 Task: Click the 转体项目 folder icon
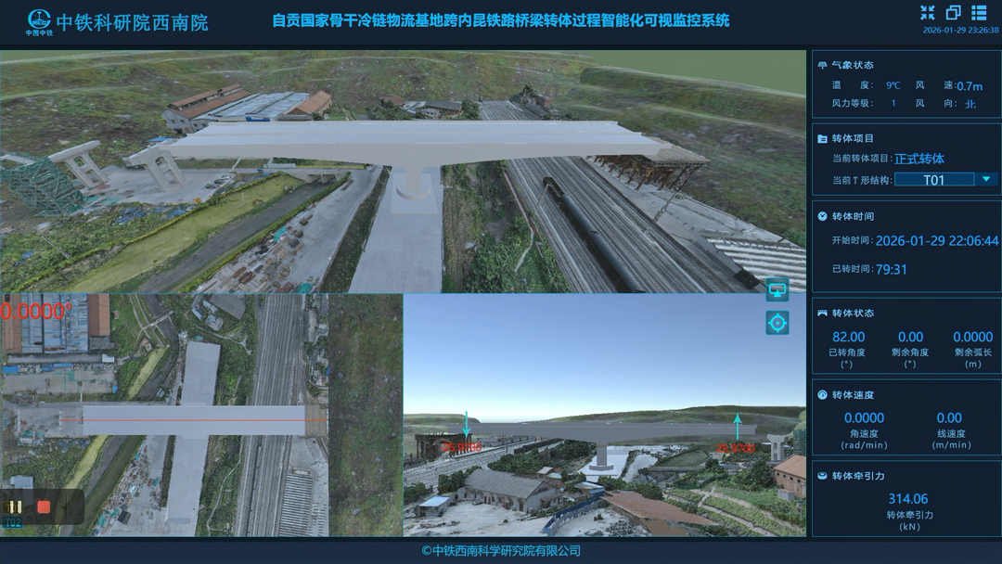pos(823,139)
